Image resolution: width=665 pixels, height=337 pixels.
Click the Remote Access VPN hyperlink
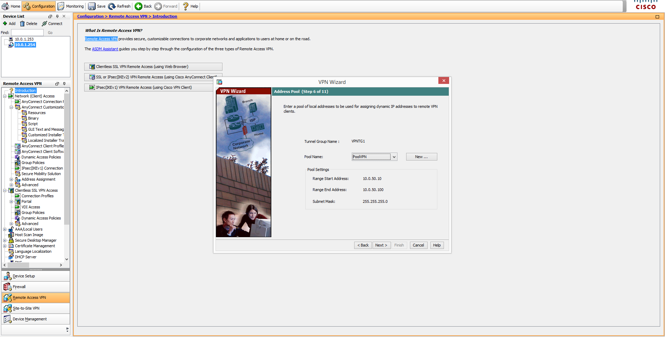pyautogui.click(x=101, y=39)
